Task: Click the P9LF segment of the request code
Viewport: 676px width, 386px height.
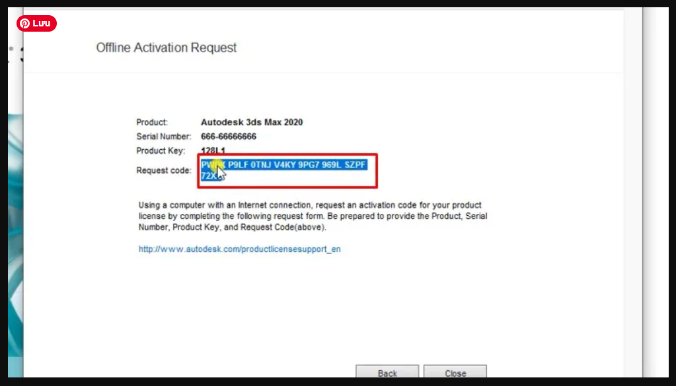Action: coord(240,165)
